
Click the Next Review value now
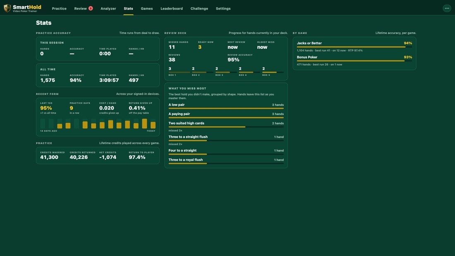point(233,47)
